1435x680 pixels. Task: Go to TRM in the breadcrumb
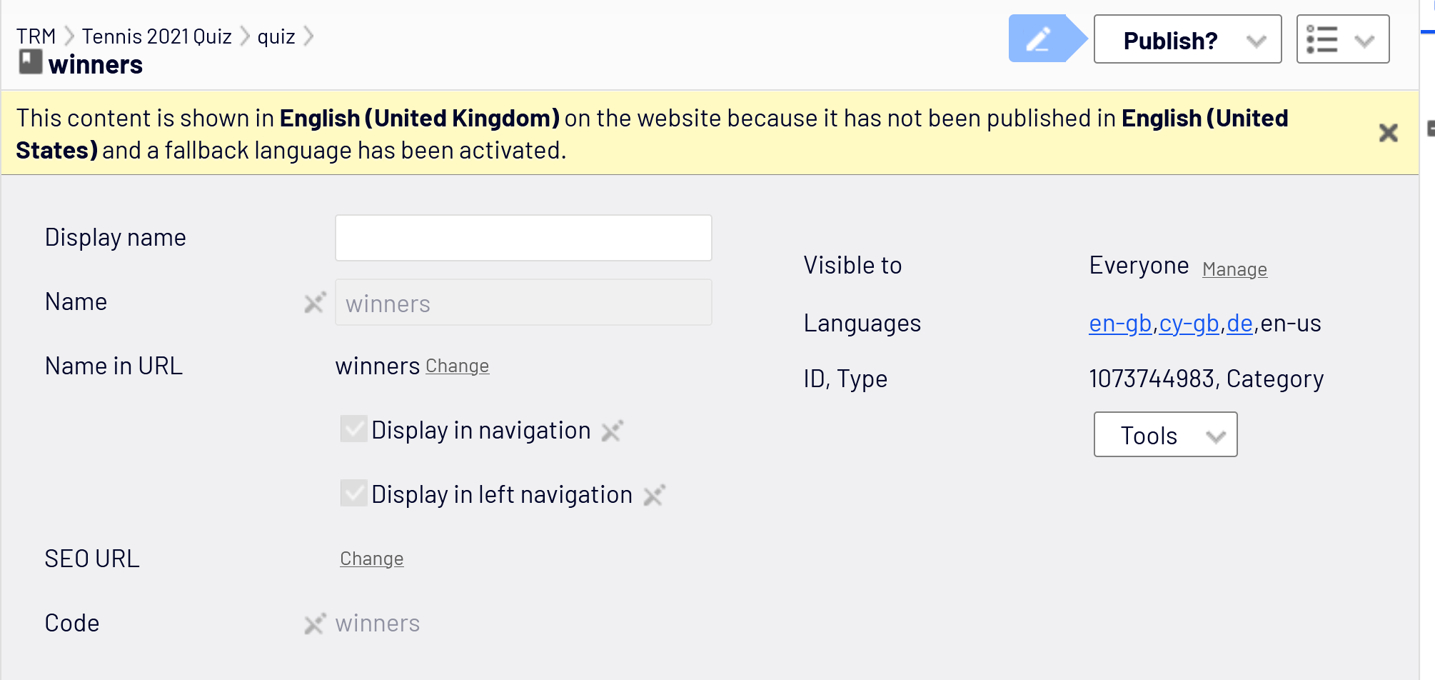[36, 36]
